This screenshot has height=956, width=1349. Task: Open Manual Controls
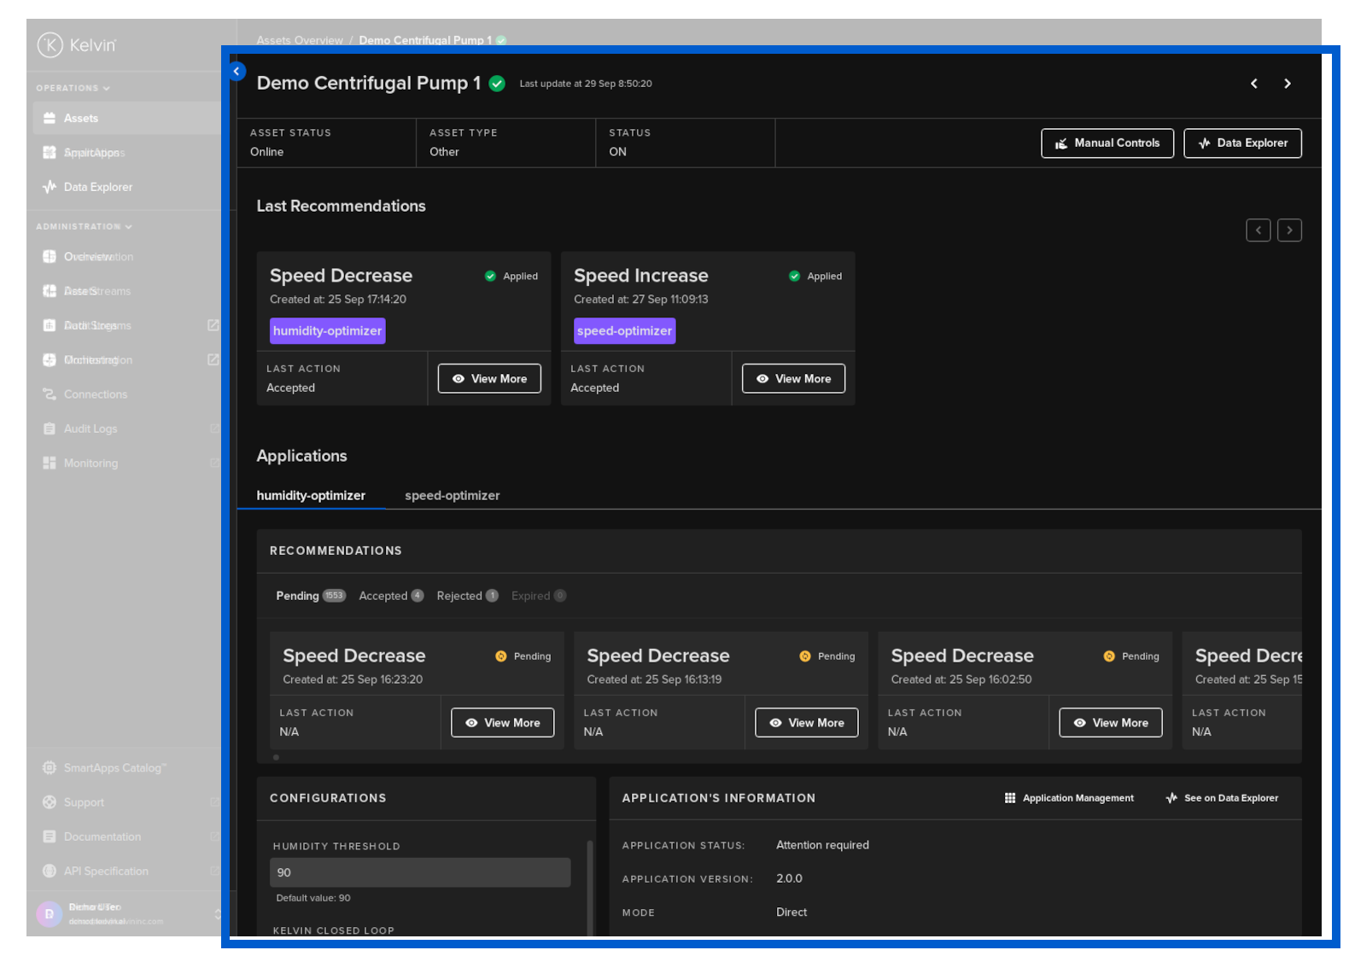(1107, 143)
